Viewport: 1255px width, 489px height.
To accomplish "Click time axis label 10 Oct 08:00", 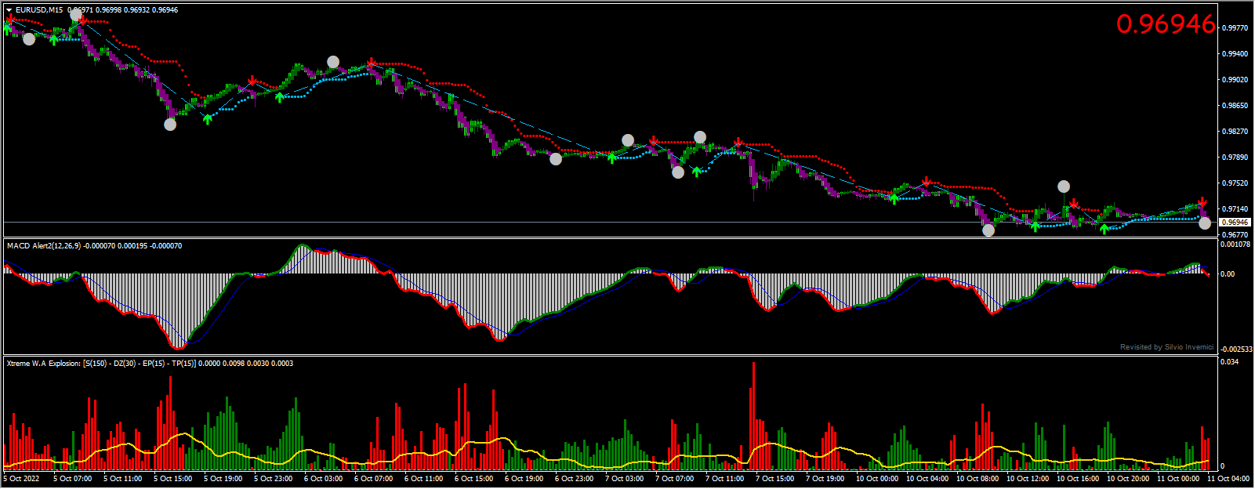I will coord(978,478).
